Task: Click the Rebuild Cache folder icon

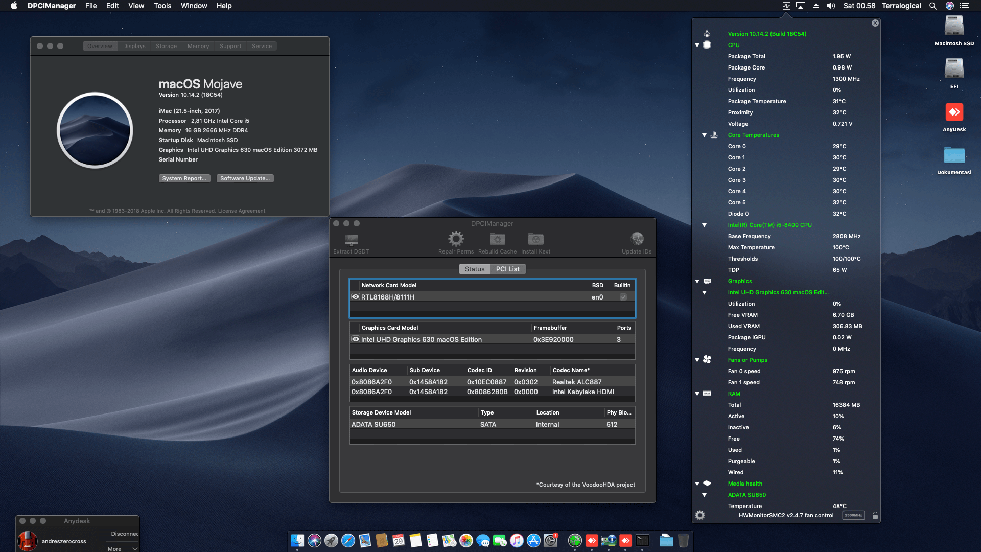Action: 496,239
